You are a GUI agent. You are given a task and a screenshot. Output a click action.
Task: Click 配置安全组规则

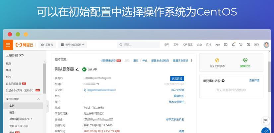pos(160,61)
